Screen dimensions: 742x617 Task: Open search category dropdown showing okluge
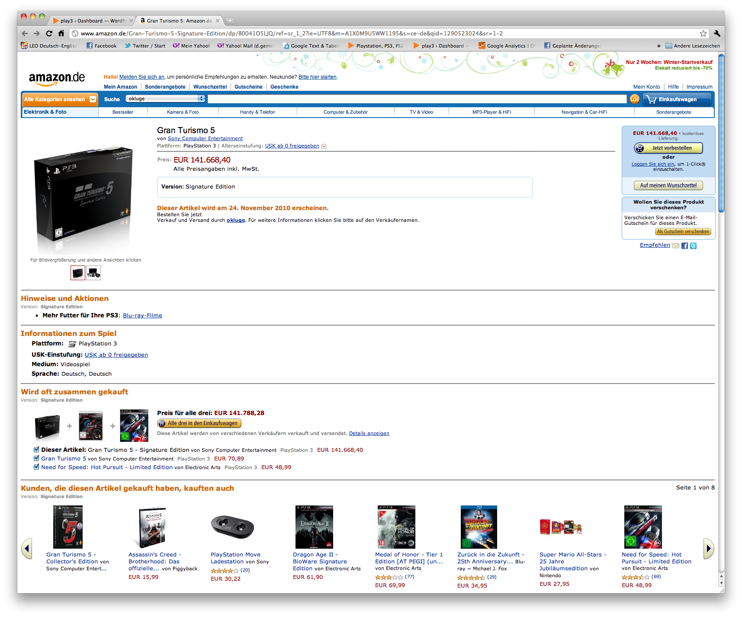click(165, 99)
